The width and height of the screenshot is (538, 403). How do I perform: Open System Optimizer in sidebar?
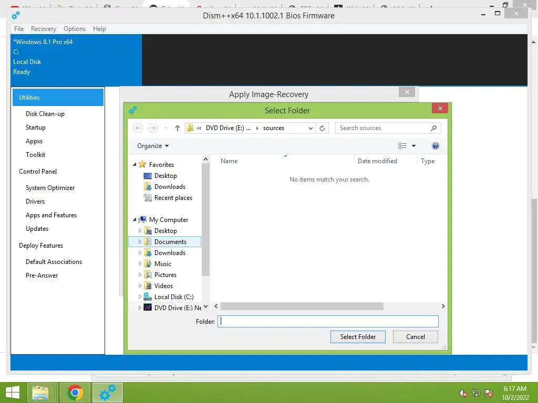point(50,188)
